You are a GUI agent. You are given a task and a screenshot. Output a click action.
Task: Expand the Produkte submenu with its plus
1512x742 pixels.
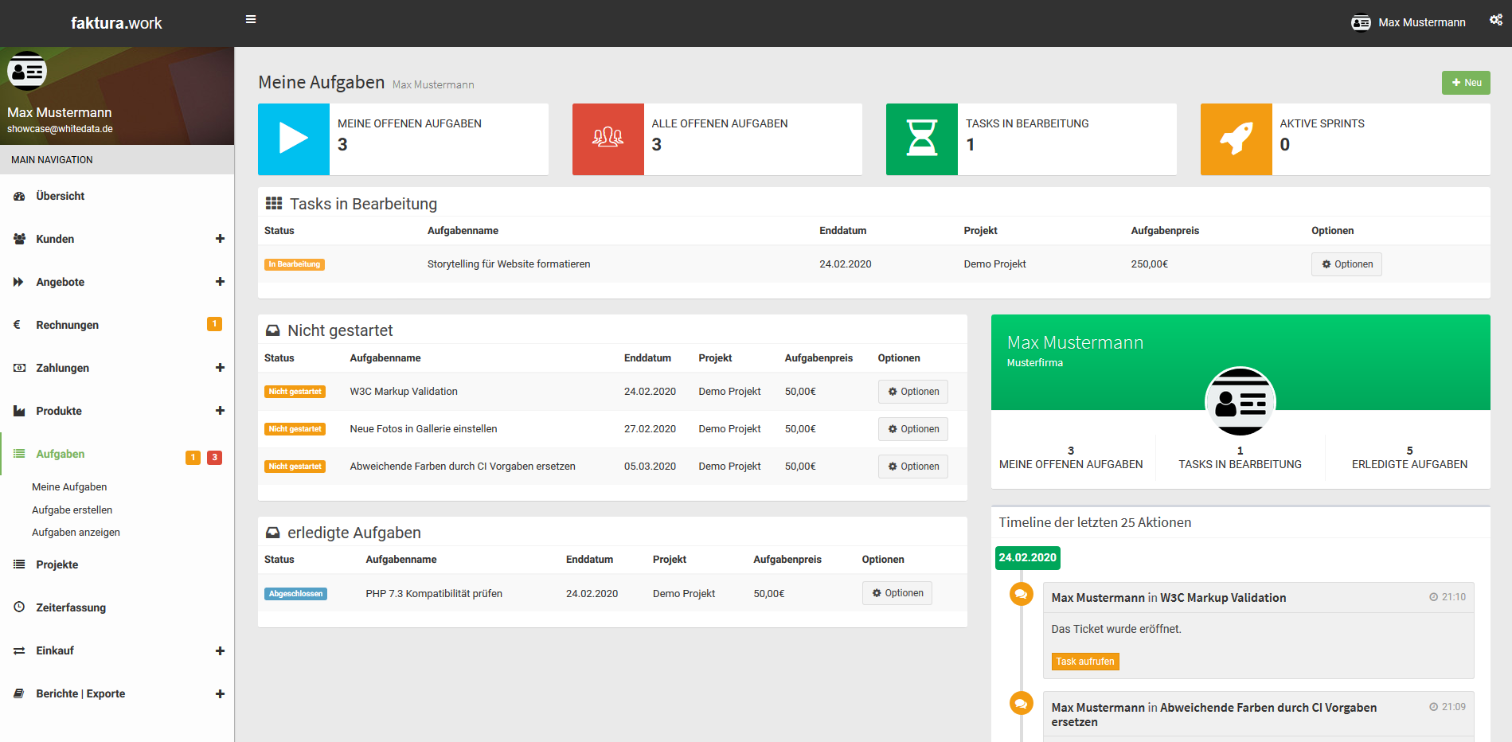[220, 411]
